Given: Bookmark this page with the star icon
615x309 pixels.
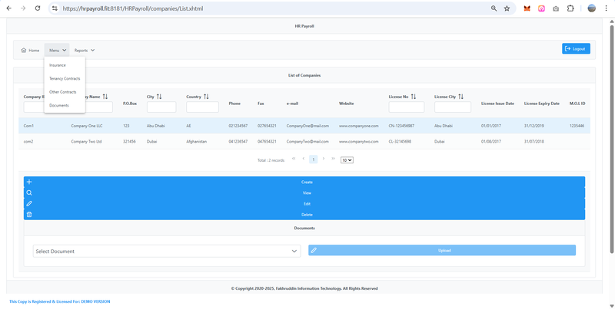Looking at the screenshot, I should click(x=507, y=8).
